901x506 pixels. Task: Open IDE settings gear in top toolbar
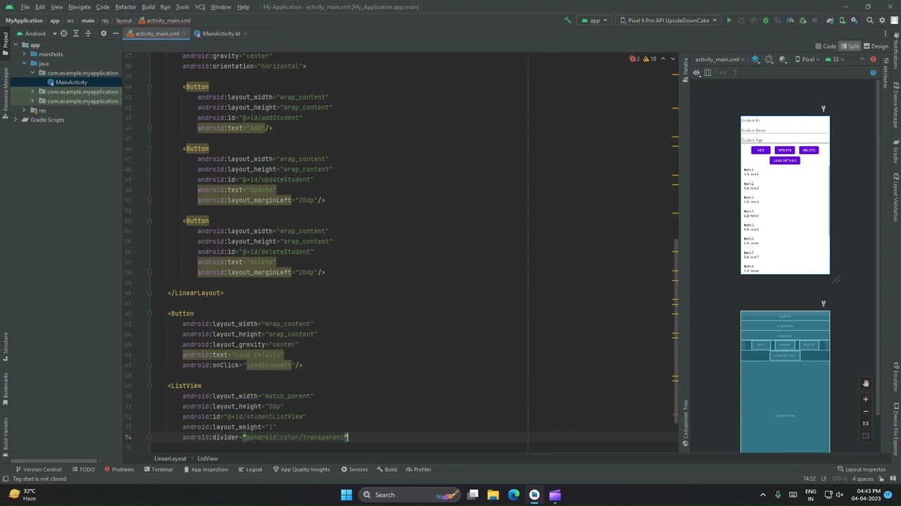(x=882, y=20)
